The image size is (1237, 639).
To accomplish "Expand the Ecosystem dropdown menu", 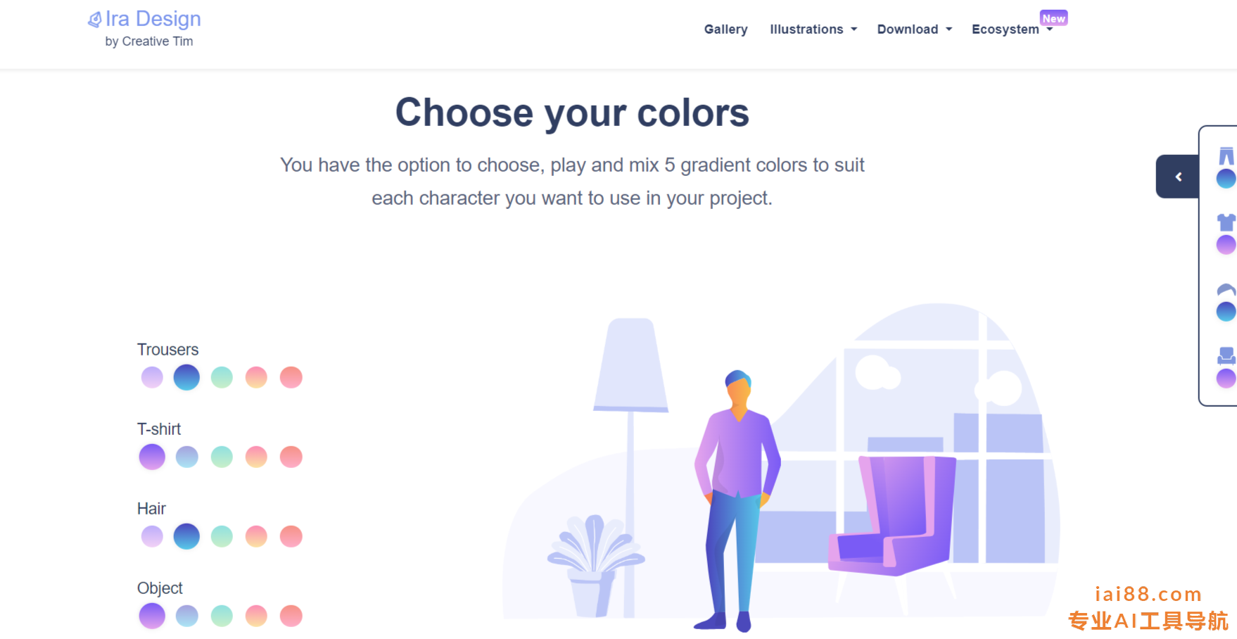I will 1012,30.
